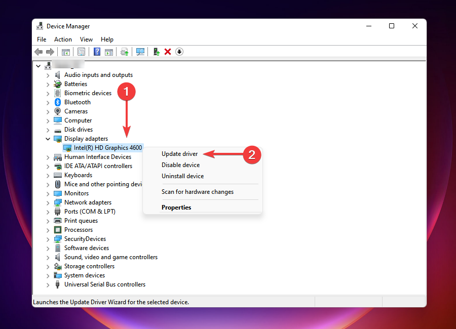
Task: Select the Intel(R) HD Graphics 4600 item
Action: (x=107, y=148)
